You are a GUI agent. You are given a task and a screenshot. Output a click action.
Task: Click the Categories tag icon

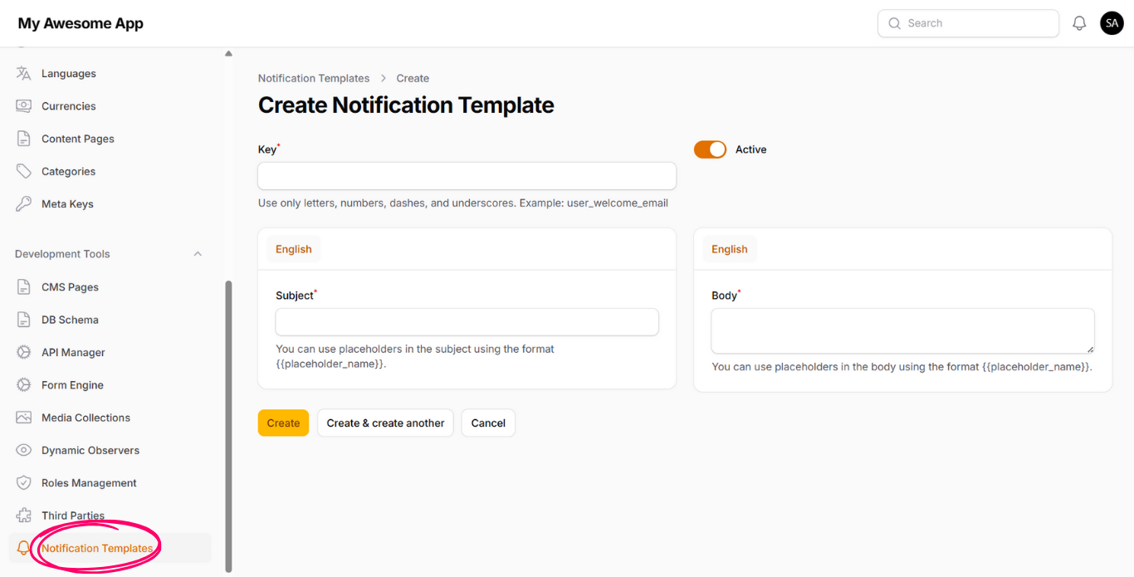(24, 171)
